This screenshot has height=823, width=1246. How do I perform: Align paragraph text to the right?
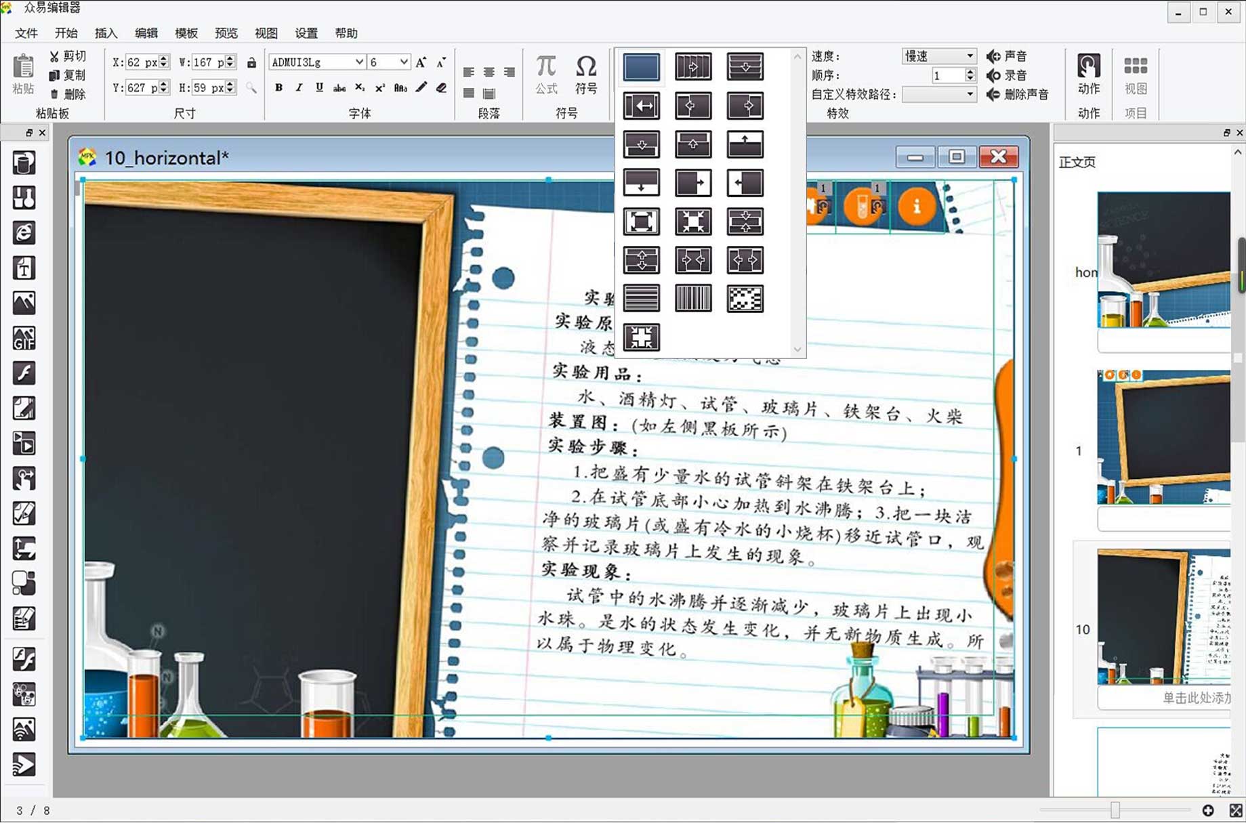510,72
